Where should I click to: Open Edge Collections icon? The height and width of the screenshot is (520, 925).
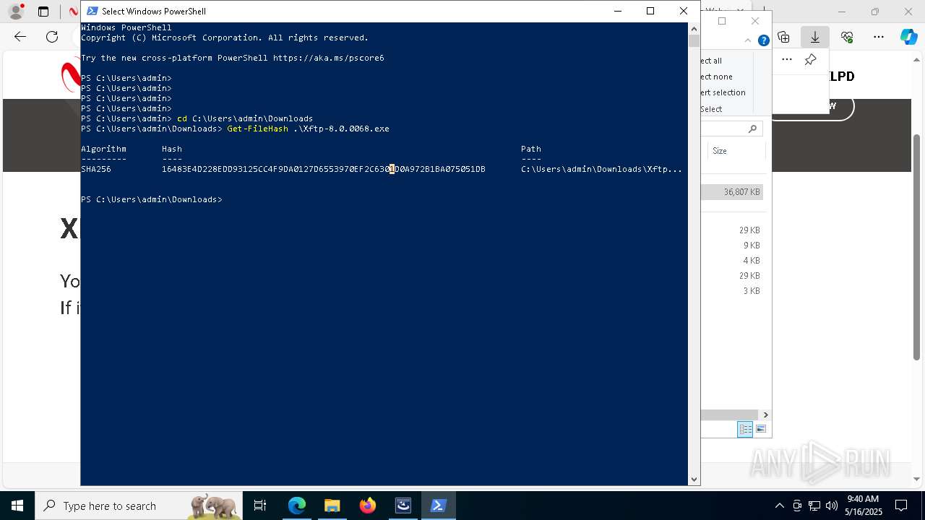[783, 37]
